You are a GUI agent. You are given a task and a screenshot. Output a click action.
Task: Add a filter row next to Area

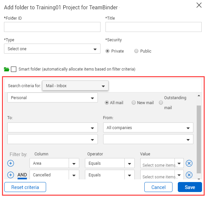(11, 163)
